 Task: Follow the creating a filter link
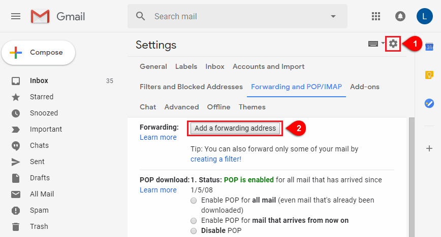pos(216,159)
